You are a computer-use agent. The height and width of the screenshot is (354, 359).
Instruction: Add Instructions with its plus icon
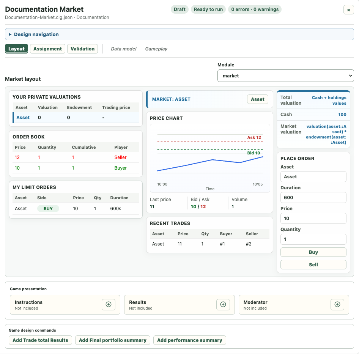[109, 304]
